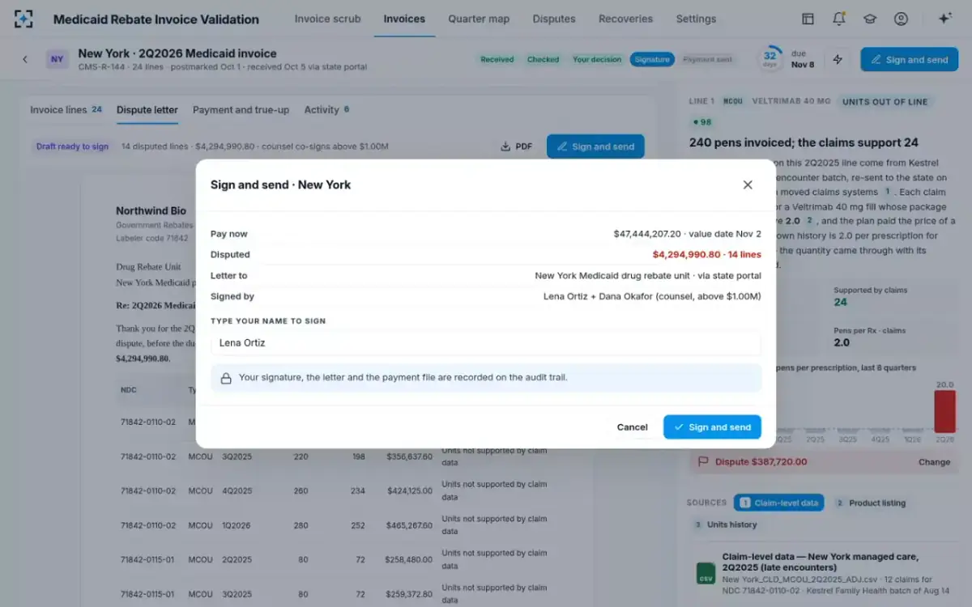Click Sign and send in the dialog
This screenshot has width=972, height=607.
coord(712,427)
